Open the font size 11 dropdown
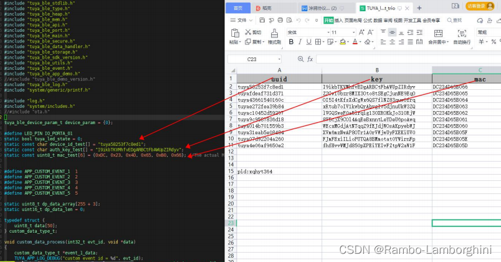The height and width of the screenshot is (262, 501). coord(354,32)
